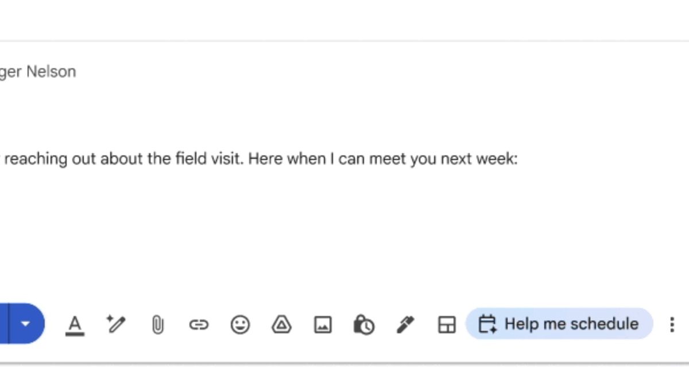Open formatting options (underlined A icon)
Image resolution: width=689 pixels, height=382 pixels.
coord(75,325)
